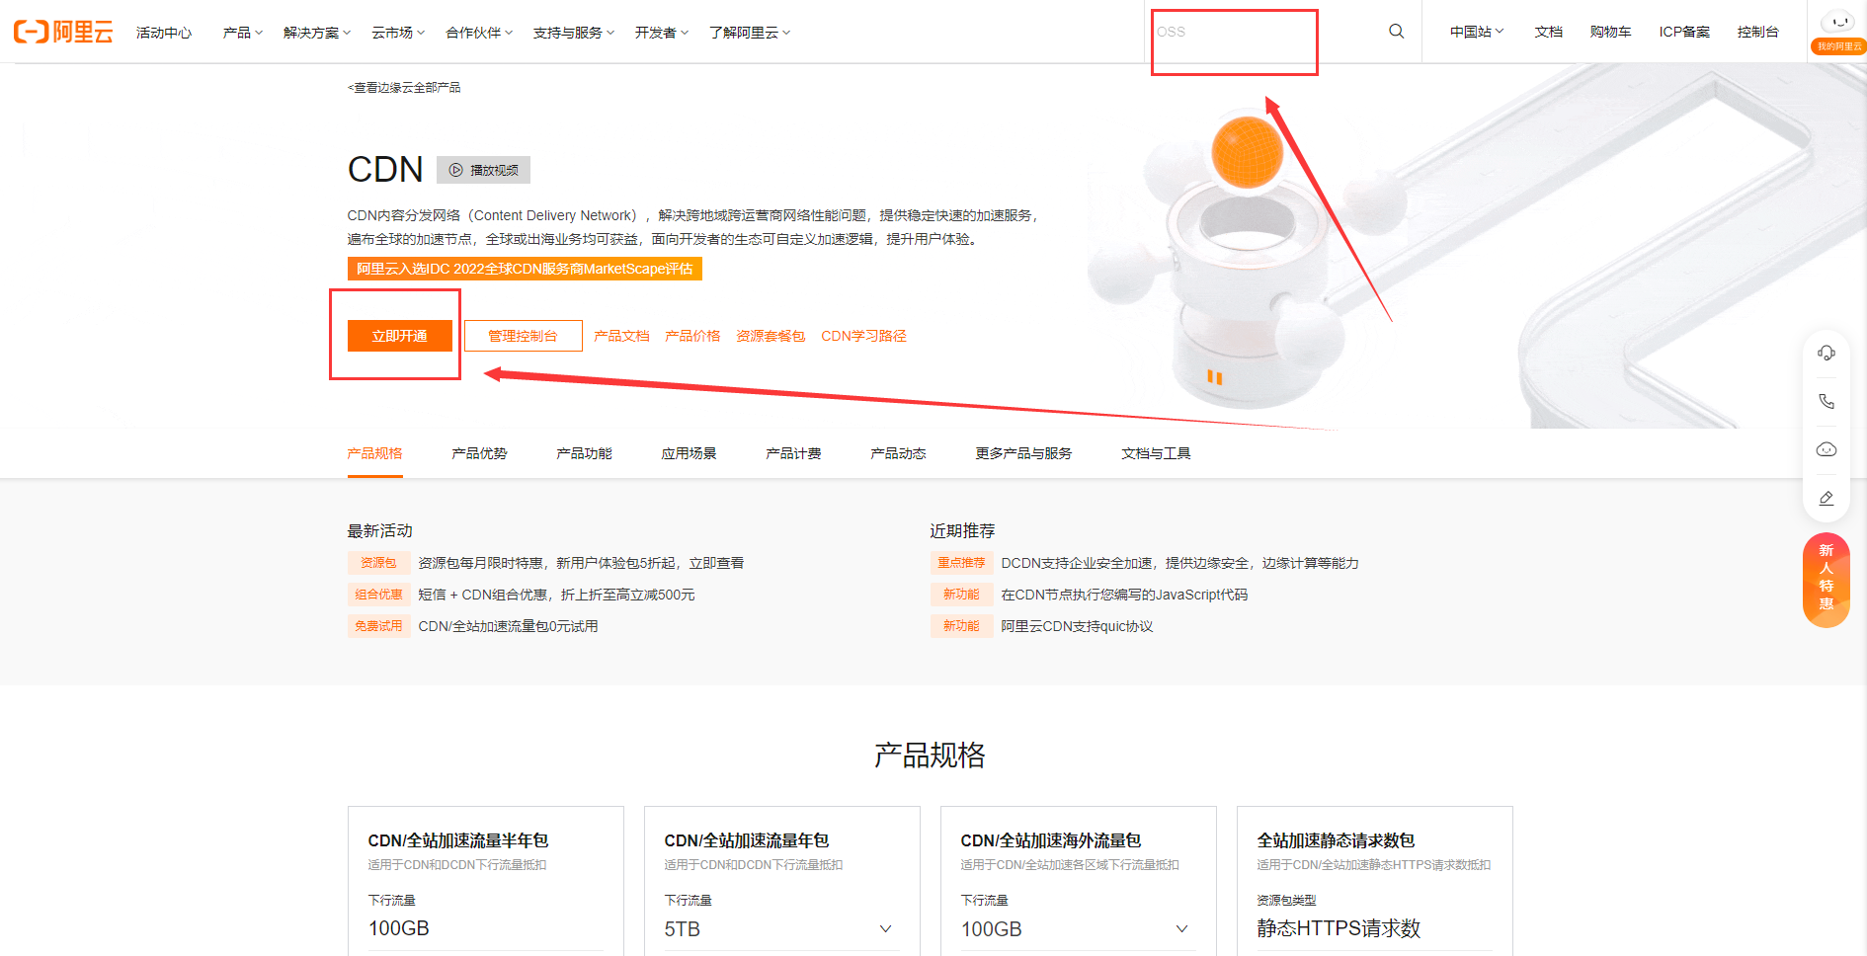The width and height of the screenshot is (1867, 956).
Task: Open 阿里云CDN支持quic协议 link
Action: click(x=1077, y=626)
